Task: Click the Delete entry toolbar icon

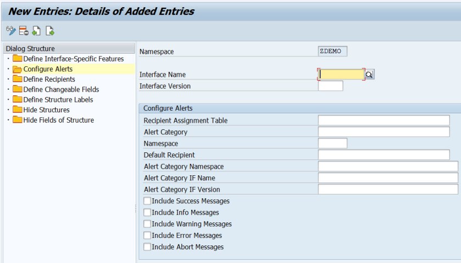Action: click(x=23, y=30)
